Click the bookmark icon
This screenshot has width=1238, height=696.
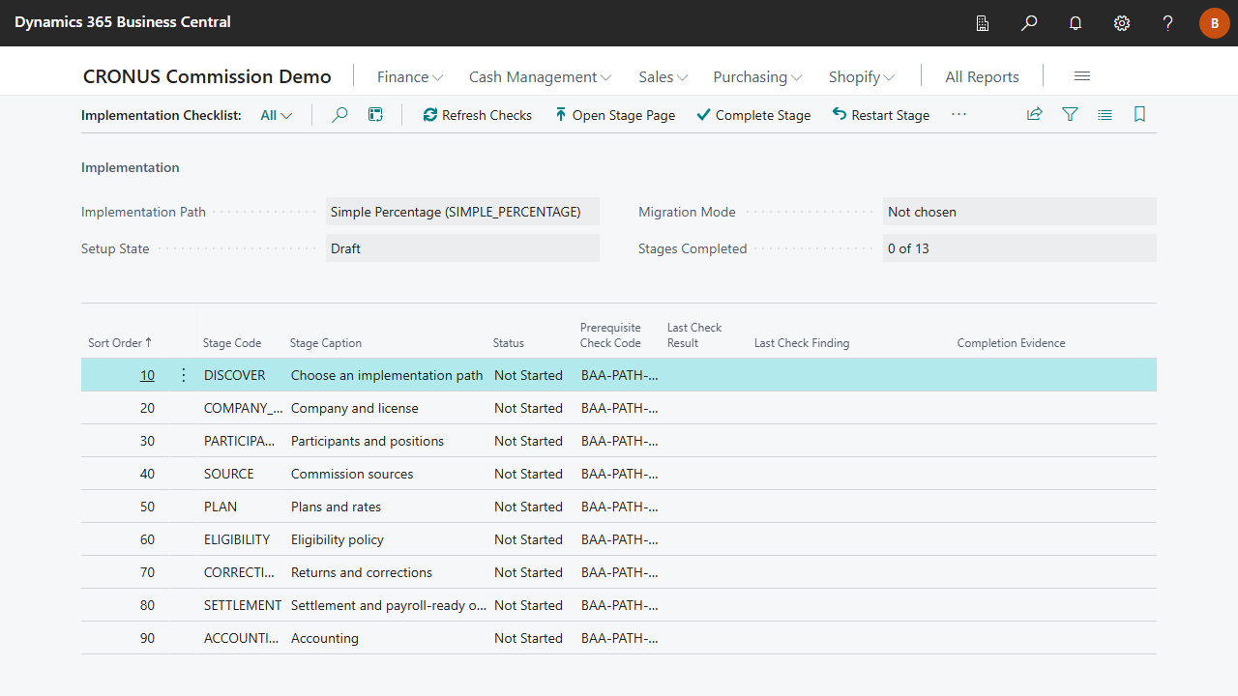click(1139, 114)
